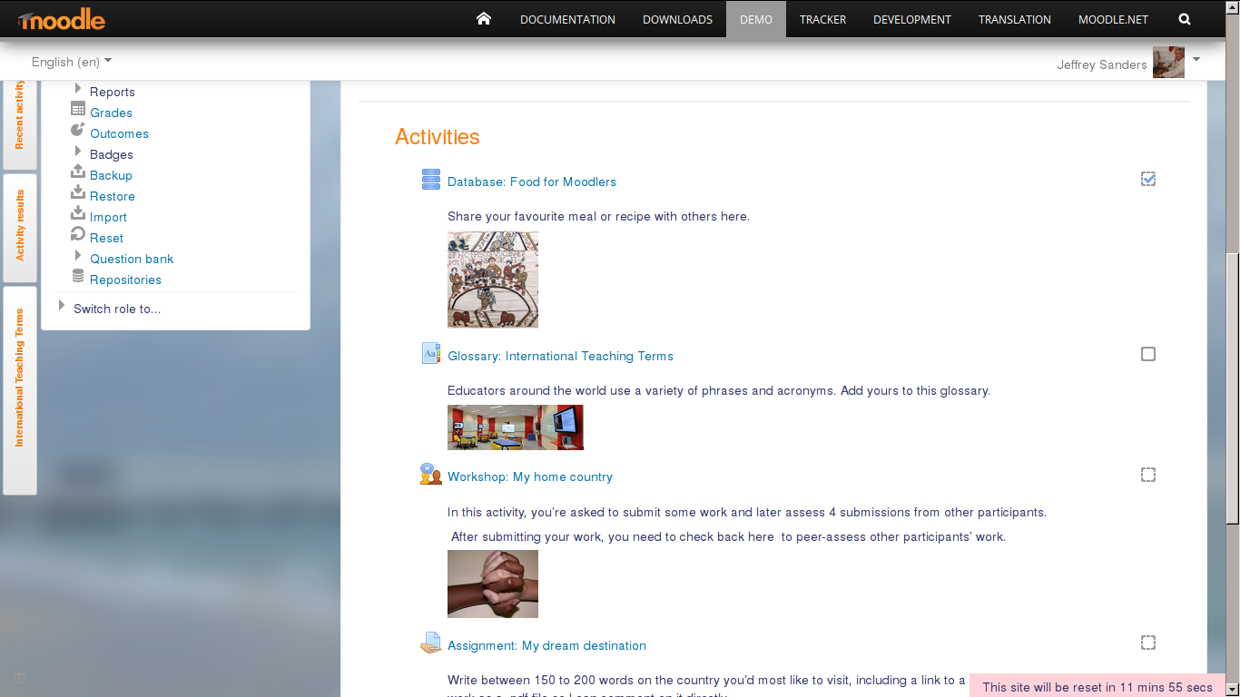The width and height of the screenshot is (1240, 697).
Task: Click the Import icon
Action: pos(78,213)
